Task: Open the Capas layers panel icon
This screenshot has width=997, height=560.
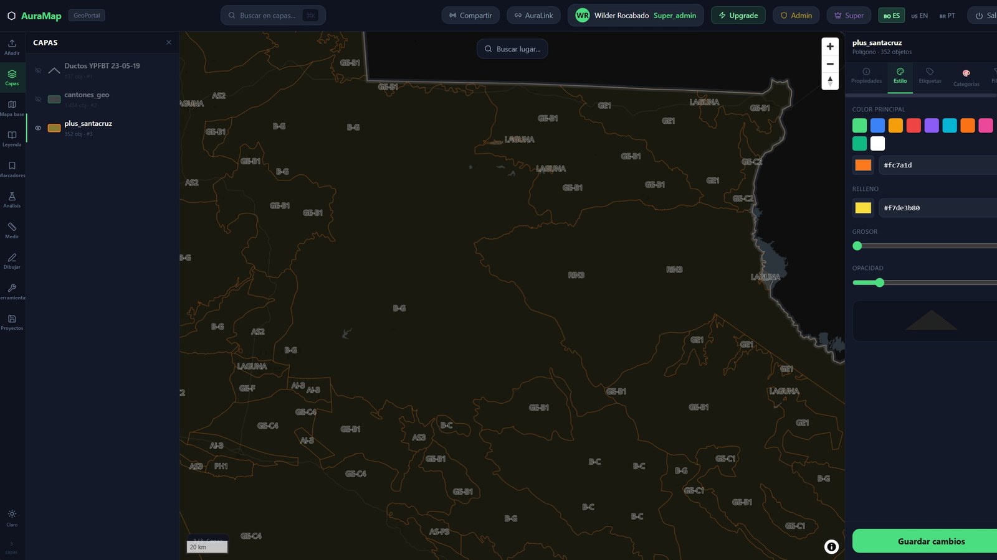Action: [12, 77]
